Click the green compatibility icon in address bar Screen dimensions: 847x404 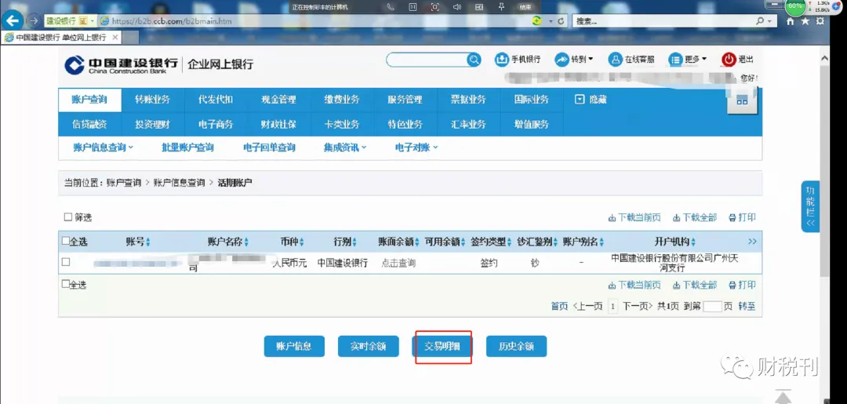click(x=536, y=20)
